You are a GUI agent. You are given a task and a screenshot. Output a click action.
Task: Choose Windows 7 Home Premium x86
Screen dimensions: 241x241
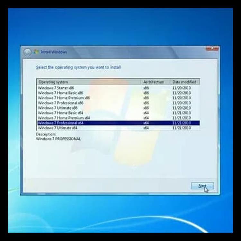(64, 98)
